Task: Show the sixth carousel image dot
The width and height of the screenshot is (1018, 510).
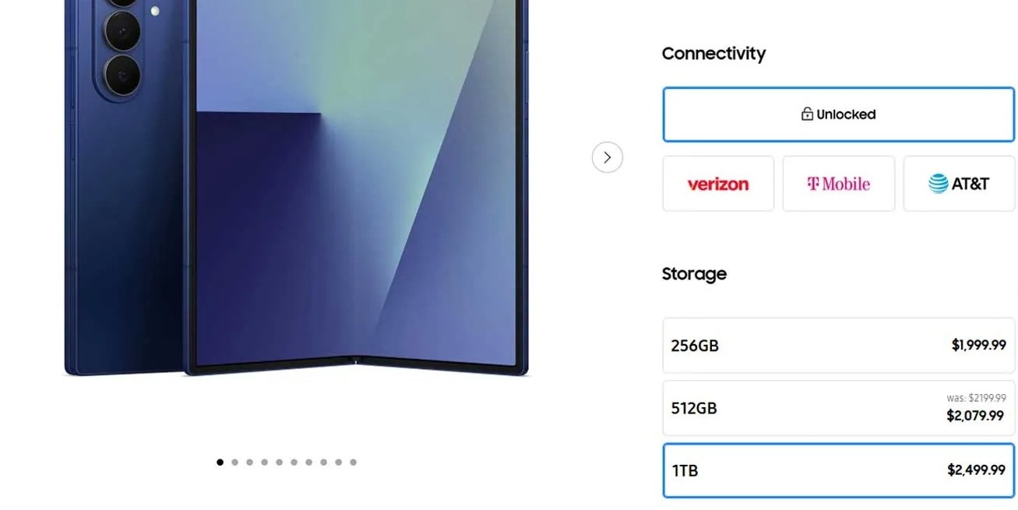Action: click(294, 462)
